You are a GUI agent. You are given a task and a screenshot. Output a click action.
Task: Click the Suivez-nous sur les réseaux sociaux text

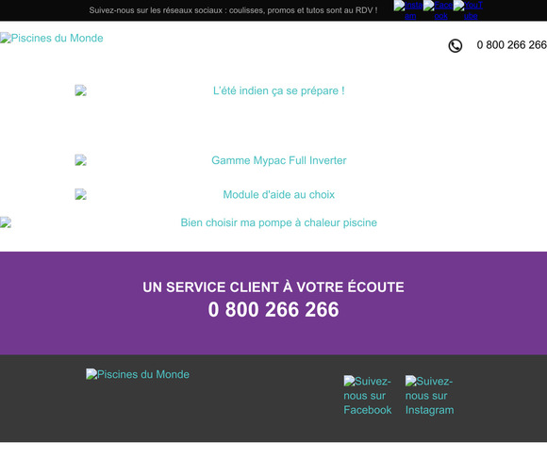(x=233, y=10)
